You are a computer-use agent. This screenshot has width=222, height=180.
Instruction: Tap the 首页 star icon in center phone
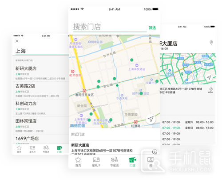[78, 160]
